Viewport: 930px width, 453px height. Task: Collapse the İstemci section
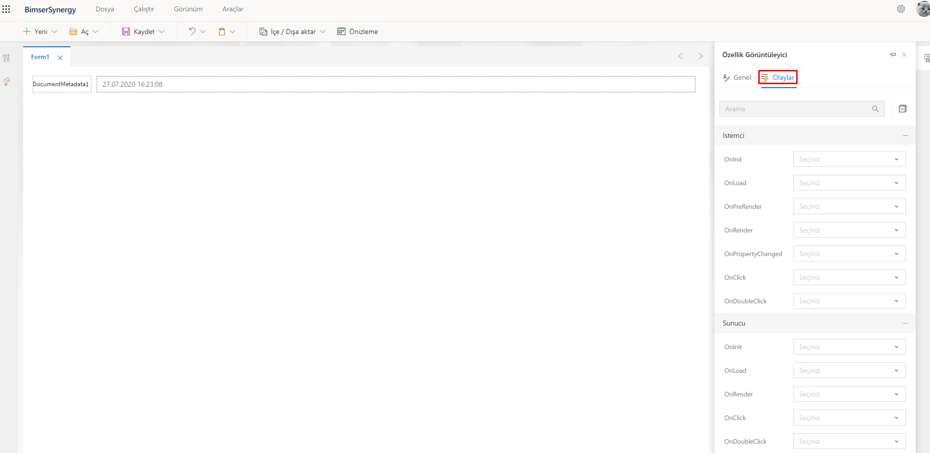(905, 135)
